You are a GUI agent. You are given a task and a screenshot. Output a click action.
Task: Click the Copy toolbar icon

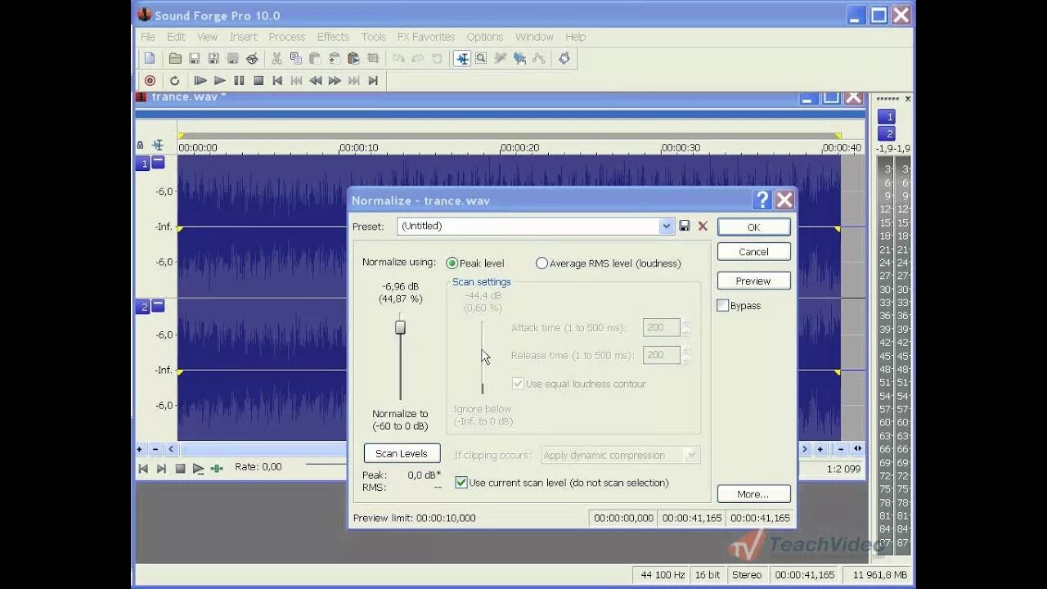[295, 58]
